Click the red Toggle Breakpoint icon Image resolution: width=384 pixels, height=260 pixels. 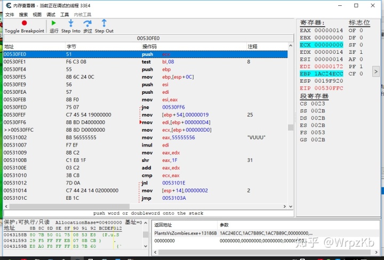tap(24, 23)
